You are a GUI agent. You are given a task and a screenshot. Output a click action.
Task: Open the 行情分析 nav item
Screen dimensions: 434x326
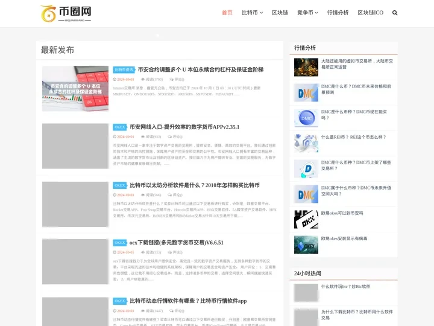coord(338,13)
